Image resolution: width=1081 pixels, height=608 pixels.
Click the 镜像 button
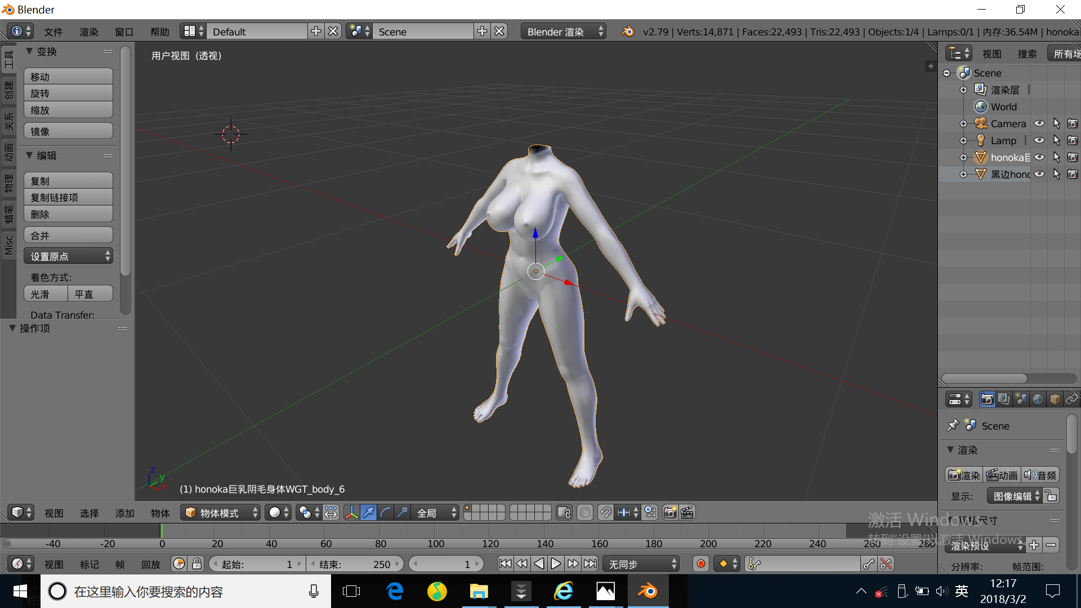pyautogui.click(x=68, y=131)
